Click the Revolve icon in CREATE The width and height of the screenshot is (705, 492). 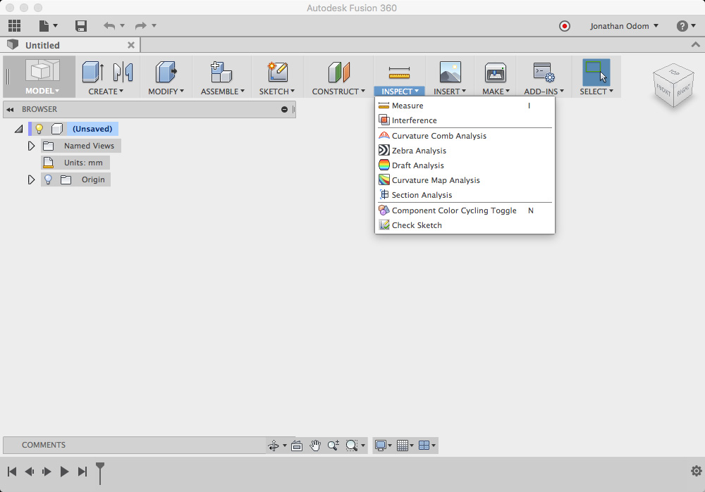click(x=123, y=72)
